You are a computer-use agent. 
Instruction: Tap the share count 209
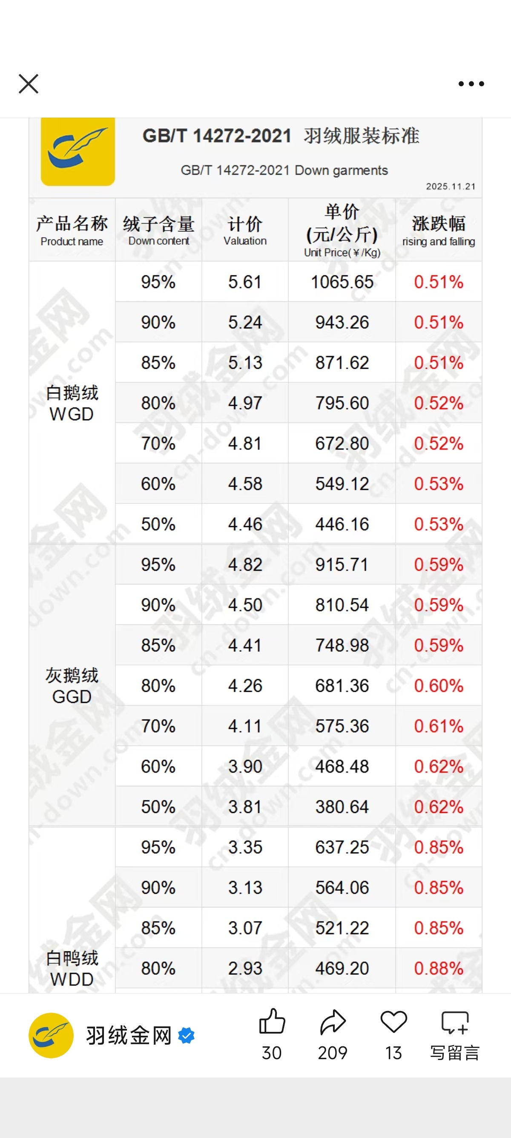tap(333, 1053)
